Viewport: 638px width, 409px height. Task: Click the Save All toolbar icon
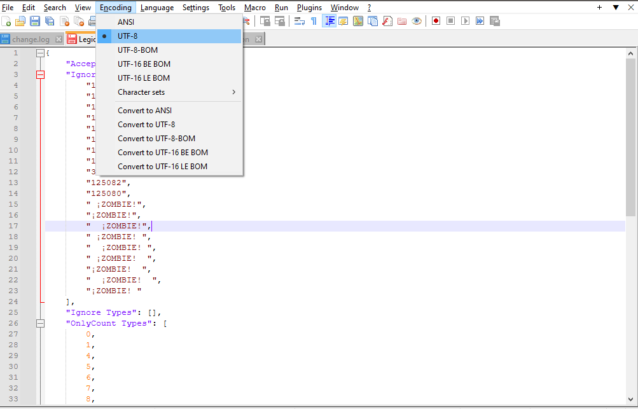(x=50, y=21)
